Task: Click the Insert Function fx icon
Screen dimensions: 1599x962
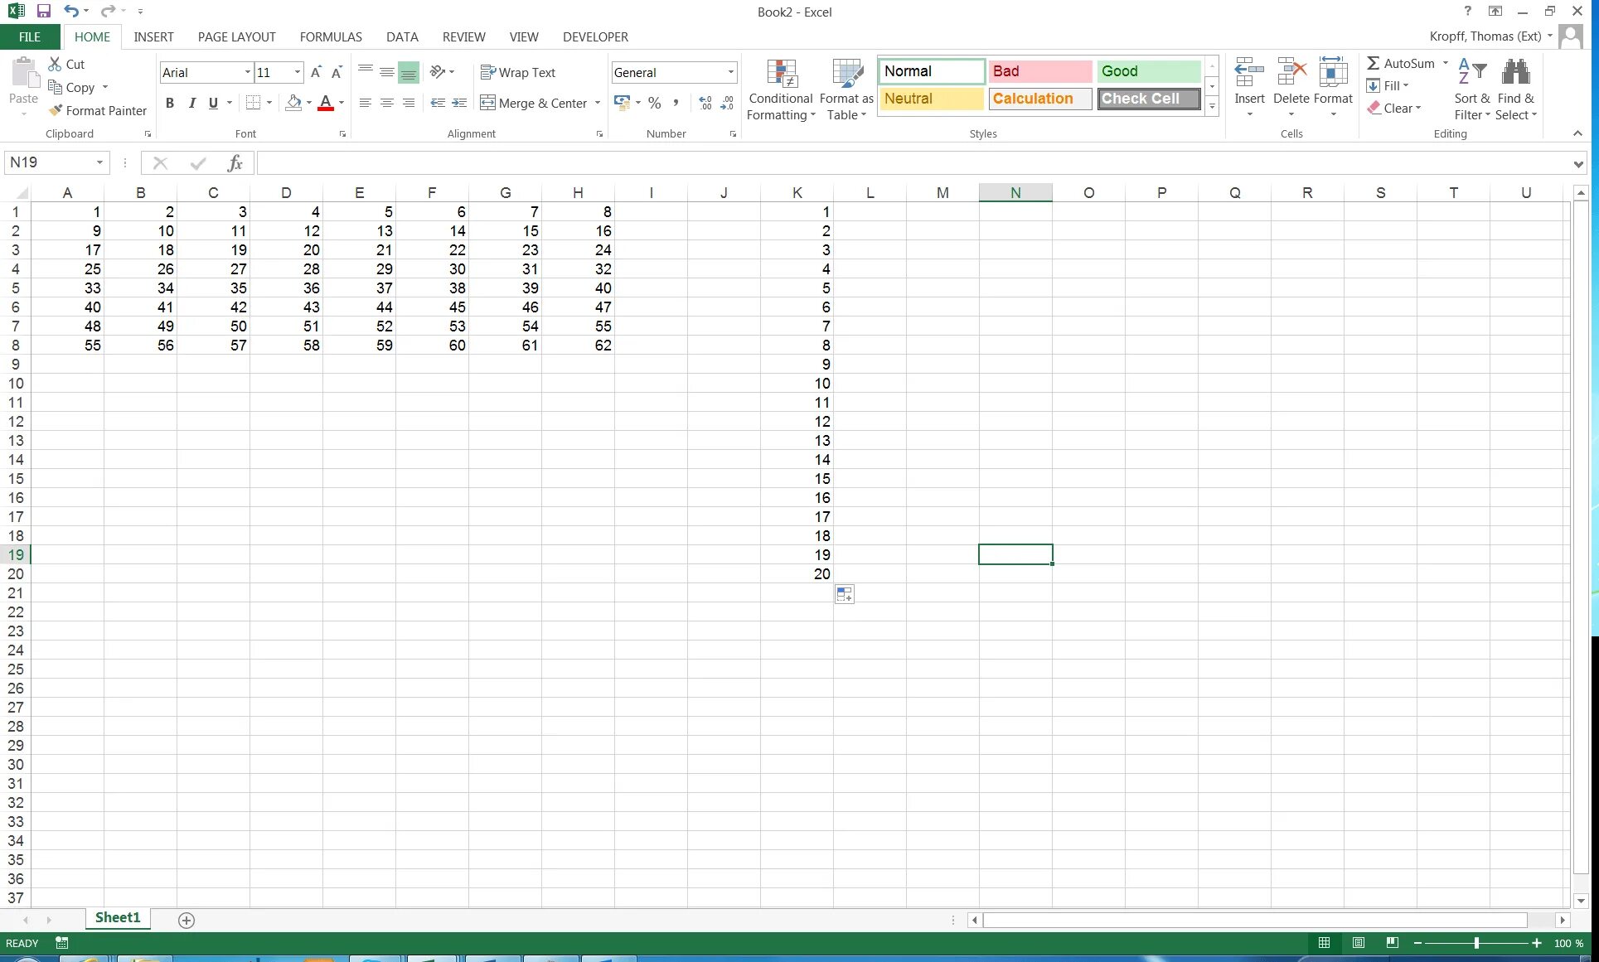Action: 235,163
